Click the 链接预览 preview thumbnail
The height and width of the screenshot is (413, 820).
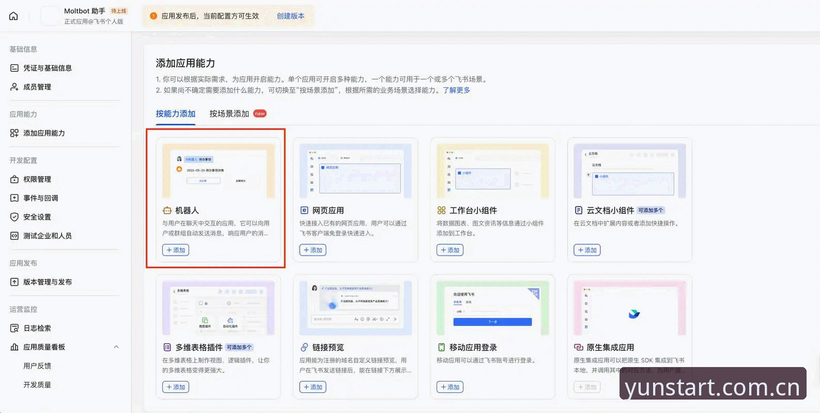coord(355,308)
